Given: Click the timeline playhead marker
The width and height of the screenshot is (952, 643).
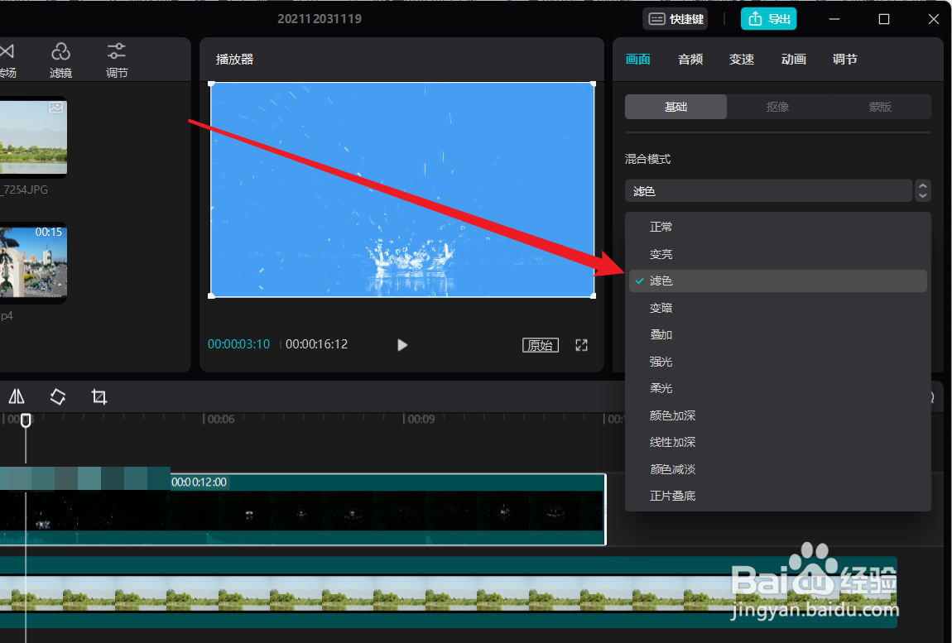Looking at the screenshot, I should 26,420.
